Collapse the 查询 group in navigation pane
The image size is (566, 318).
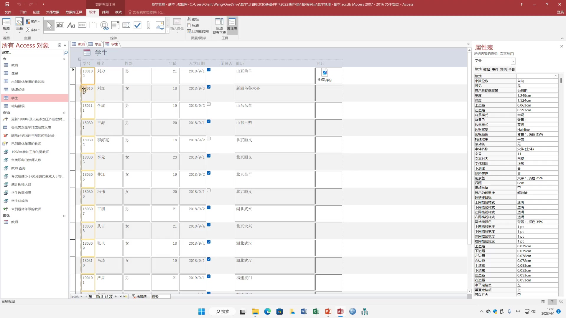tap(64, 113)
